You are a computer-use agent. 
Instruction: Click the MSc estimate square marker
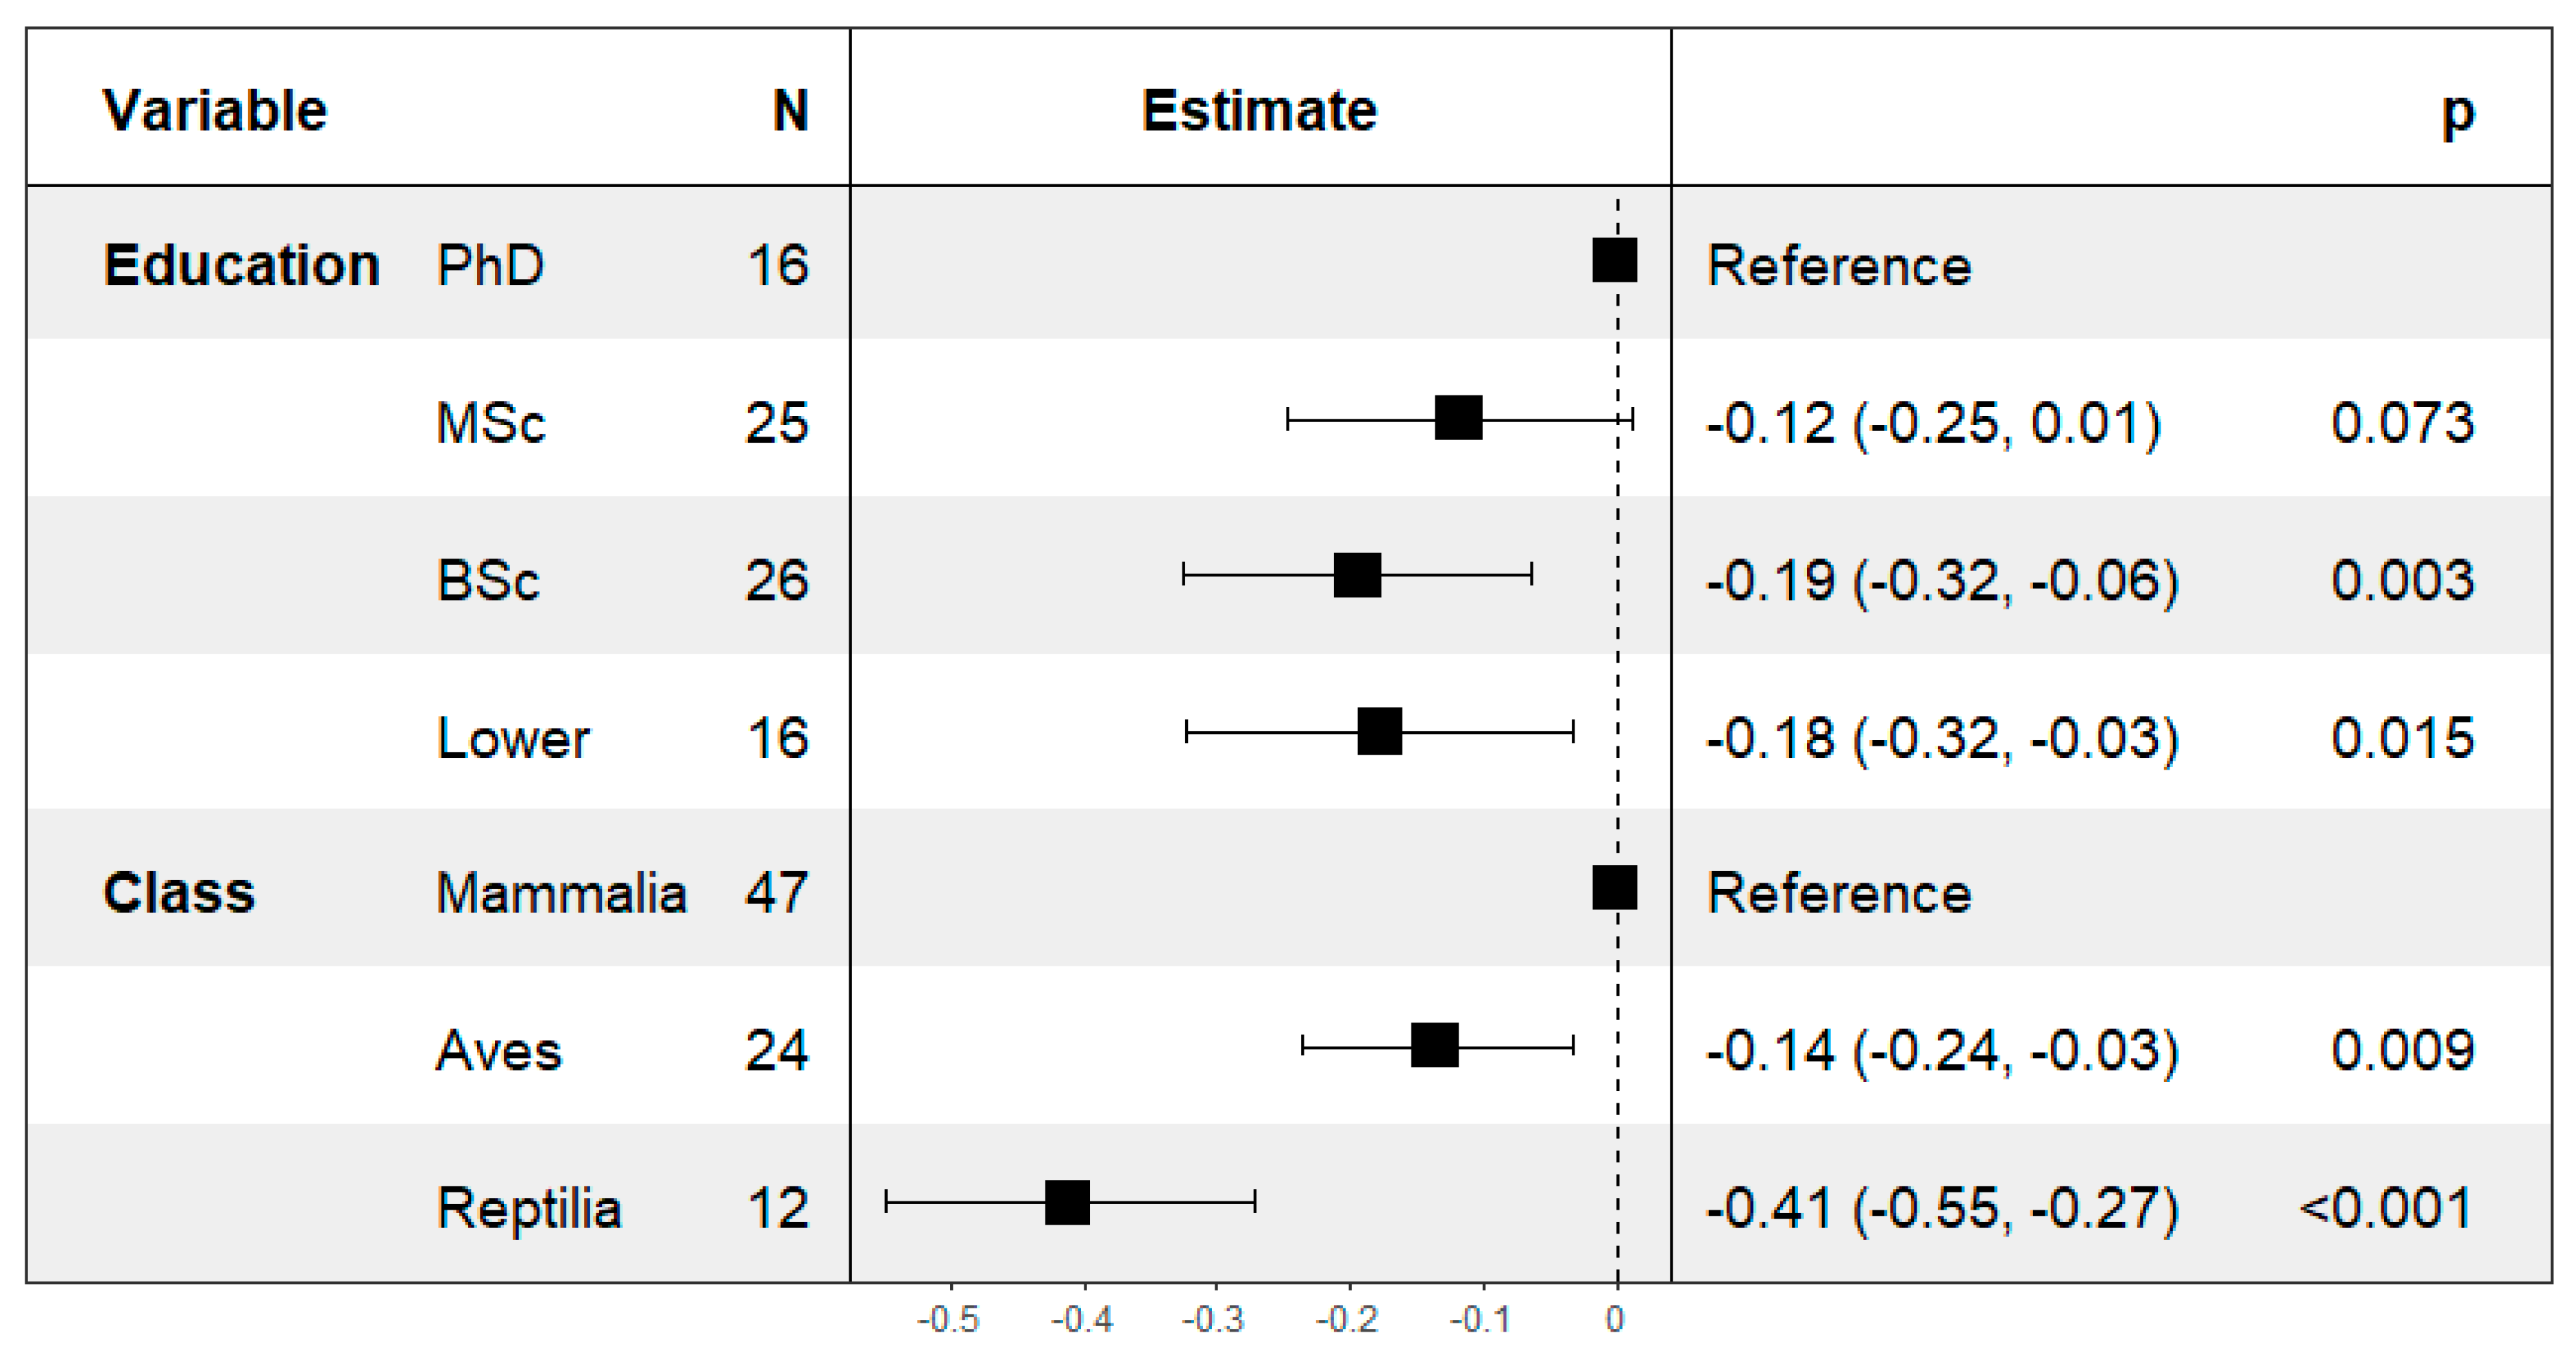point(1458,418)
